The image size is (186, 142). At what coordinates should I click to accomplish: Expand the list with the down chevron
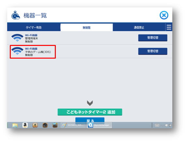click(90, 103)
